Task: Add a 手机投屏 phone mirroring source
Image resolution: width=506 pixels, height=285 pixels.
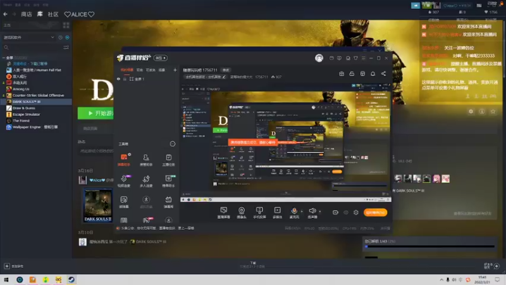Action: [259, 213]
